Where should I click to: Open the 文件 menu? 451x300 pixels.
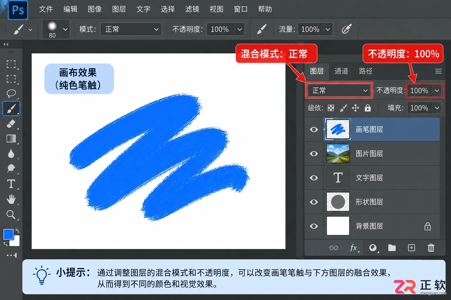click(46, 9)
